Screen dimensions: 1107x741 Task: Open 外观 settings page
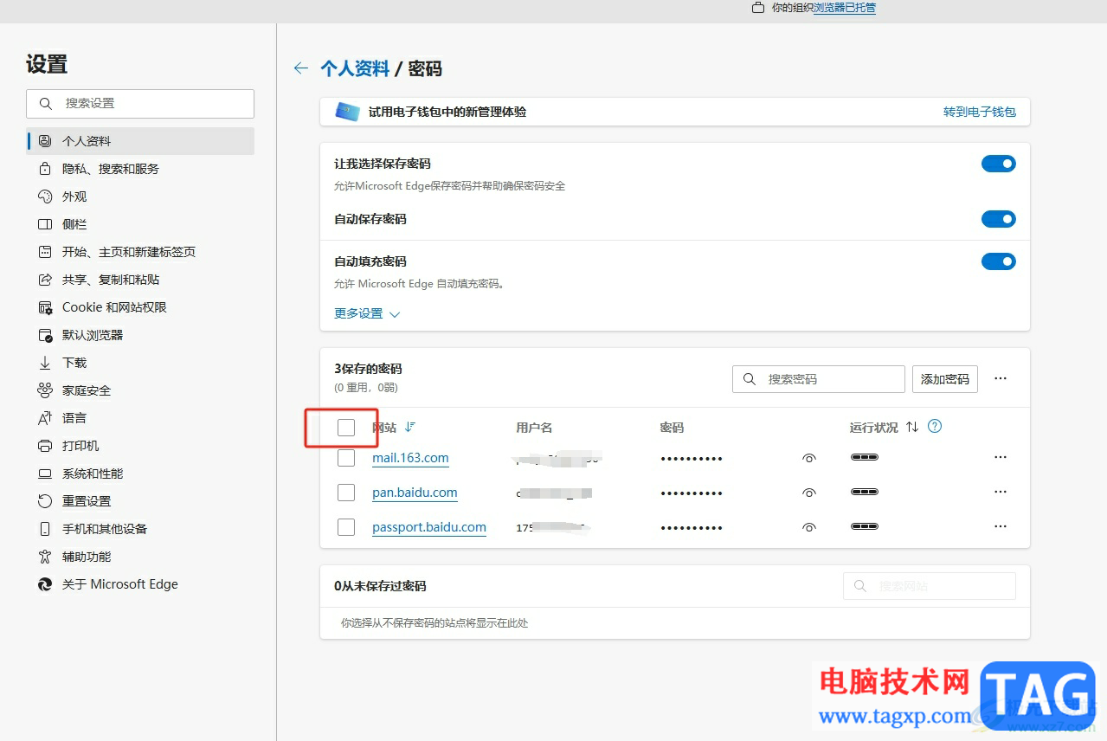pos(141,197)
